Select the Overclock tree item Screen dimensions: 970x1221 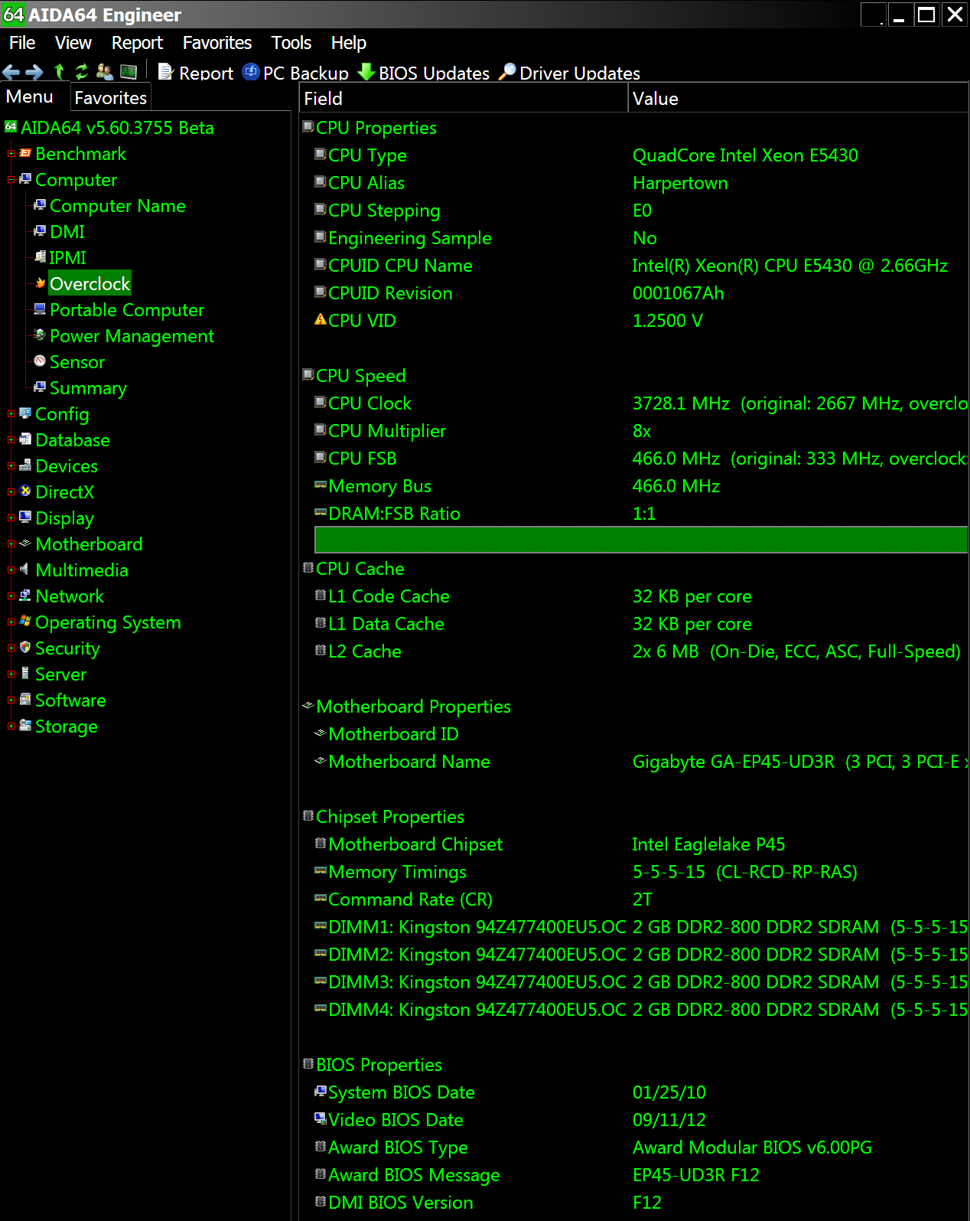[x=90, y=284]
